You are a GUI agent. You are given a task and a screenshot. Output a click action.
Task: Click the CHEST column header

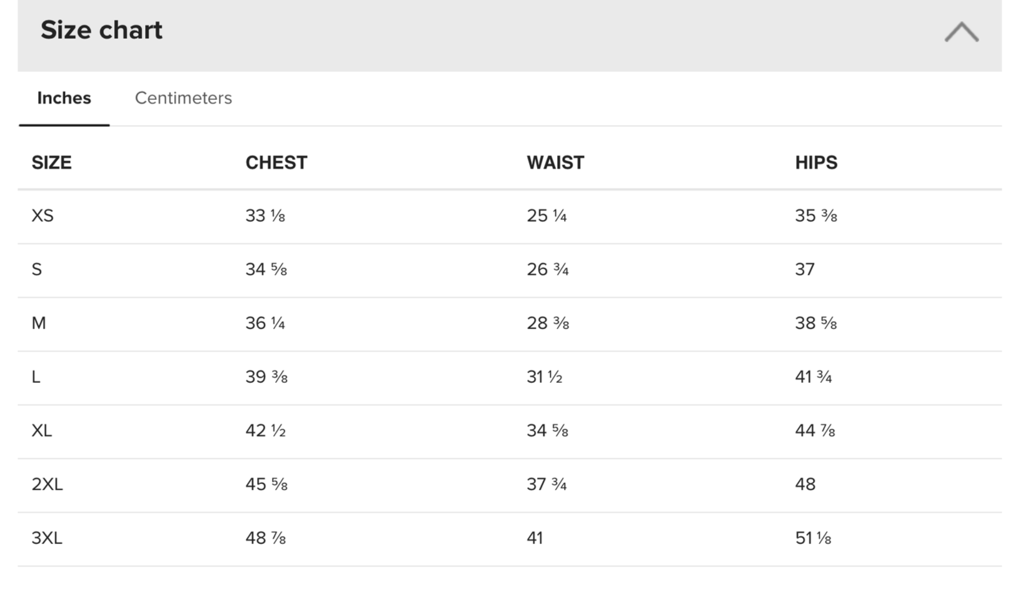[x=276, y=162]
